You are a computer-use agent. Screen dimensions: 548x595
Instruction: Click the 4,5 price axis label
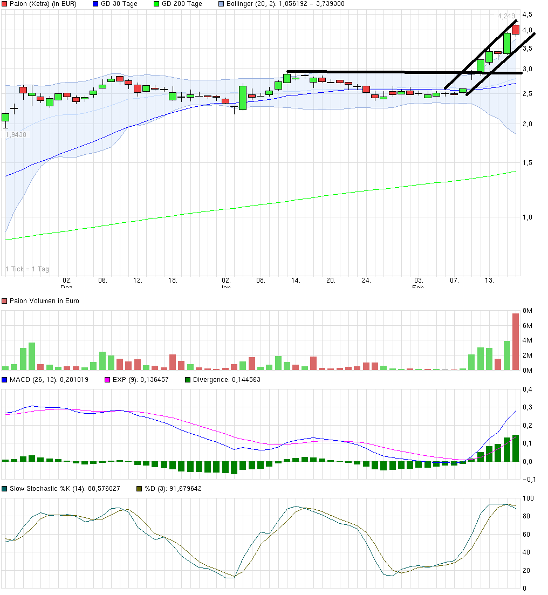[x=527, y=15]
